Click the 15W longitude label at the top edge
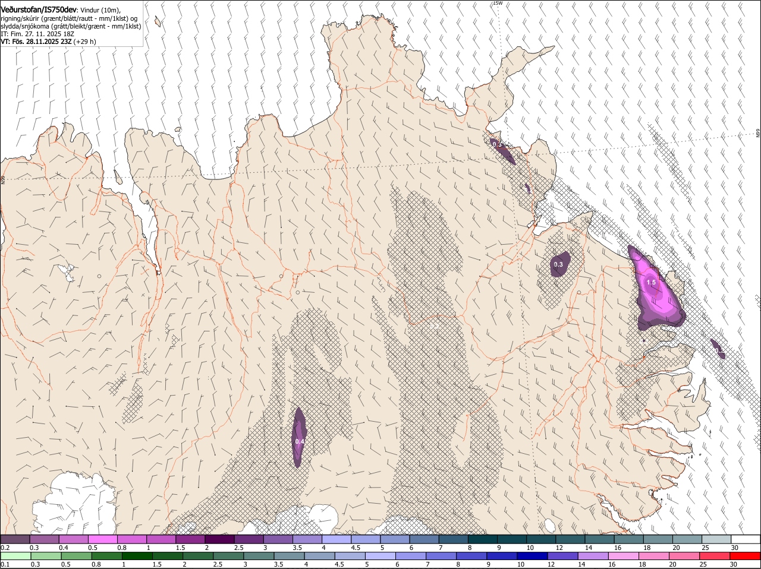Image resolution: width=761 pixels, height=569 pixels. pyautogui.click(x=498, y=3)
